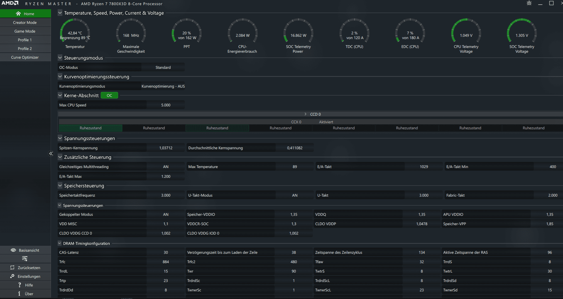Open the Über page
563x299 pixels.
pyautogui.click(x=25, y=293)
